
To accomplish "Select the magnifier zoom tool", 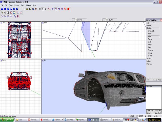I will pyautogui.click(x=2, y=12).
